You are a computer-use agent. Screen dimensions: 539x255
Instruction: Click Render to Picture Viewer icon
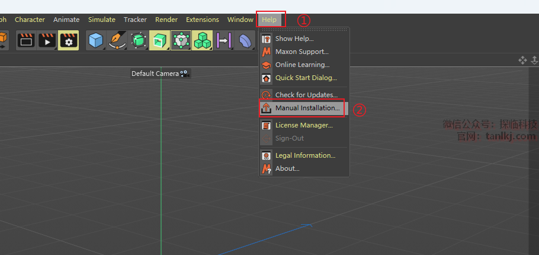coord(47,40)
